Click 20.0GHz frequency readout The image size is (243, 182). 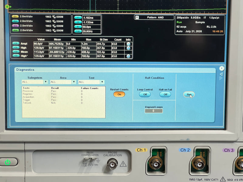tap(91, 32)
